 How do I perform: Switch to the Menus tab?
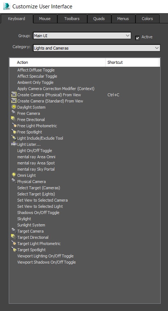pos(123,19)
